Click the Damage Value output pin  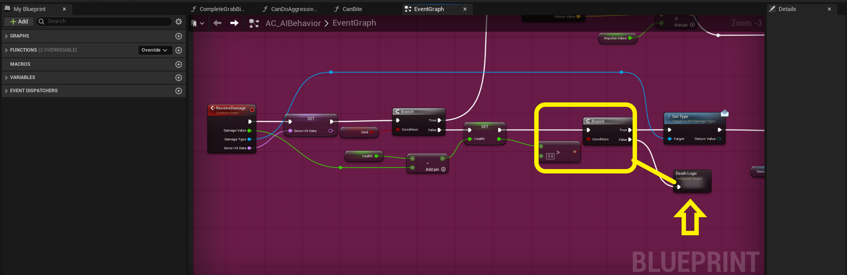(249, 131)
